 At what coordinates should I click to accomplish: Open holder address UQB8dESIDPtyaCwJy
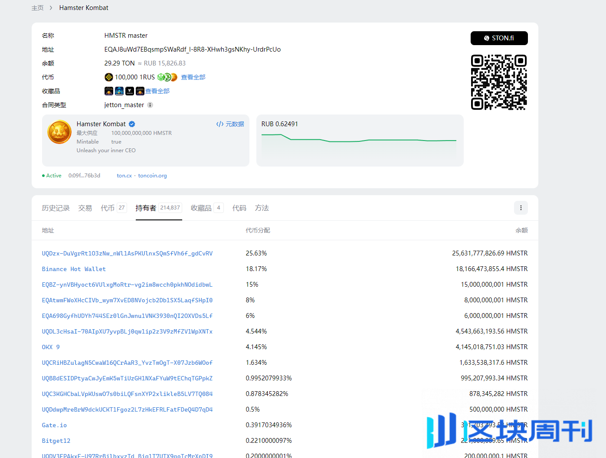(x=128, y=378)
